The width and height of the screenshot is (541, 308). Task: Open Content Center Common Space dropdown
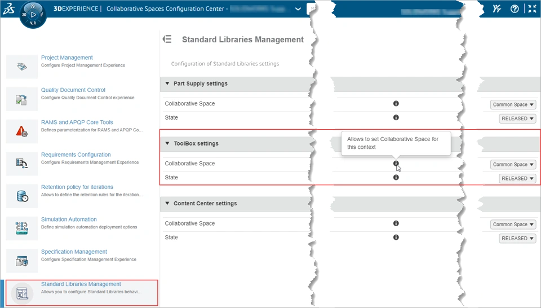click(513, 225)
